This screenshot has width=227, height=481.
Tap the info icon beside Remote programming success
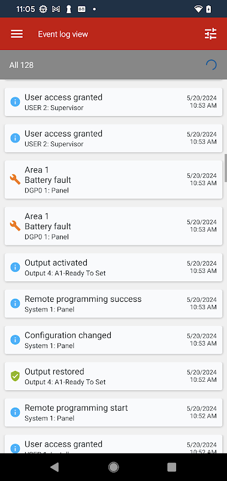15,304
